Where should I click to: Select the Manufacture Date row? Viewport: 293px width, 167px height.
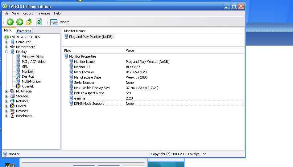click(87, 77)
